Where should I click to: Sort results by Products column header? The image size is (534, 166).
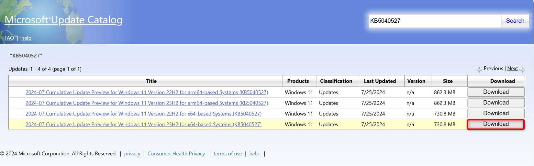[298, 81]
